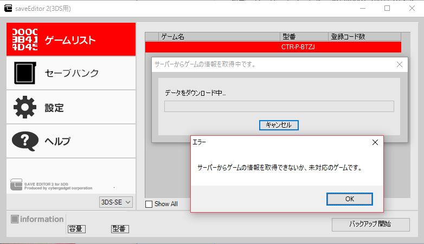Open the 3DS-SE device dropdown
Image resolution: width=424 pixels, height=244 pixels.
pos(116,202)
